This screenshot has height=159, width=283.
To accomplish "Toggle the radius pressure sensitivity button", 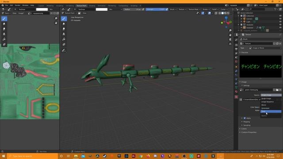I will point(143,9).
